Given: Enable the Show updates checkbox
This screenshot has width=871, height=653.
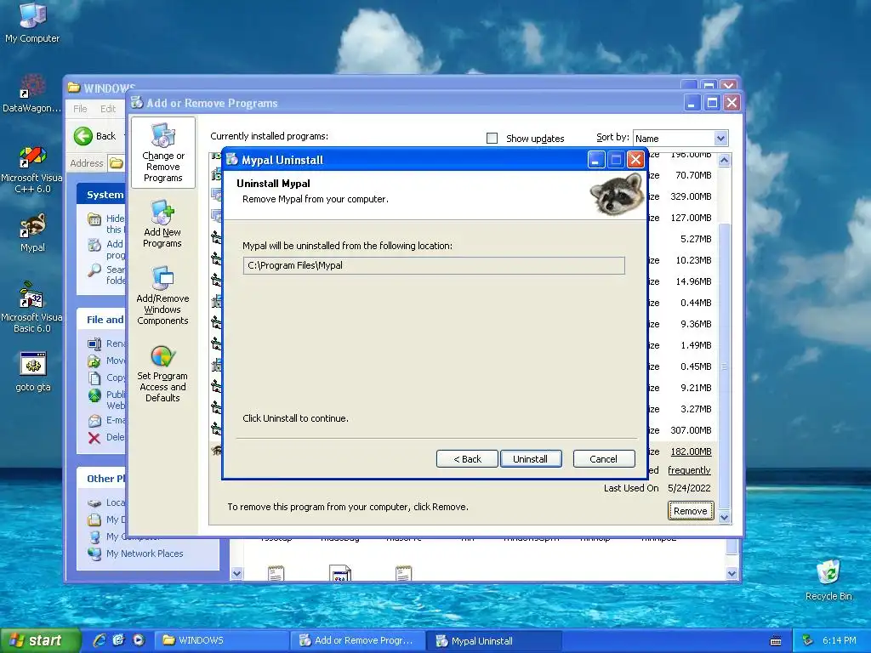Looking at the screenshot, I should point(492,139).
